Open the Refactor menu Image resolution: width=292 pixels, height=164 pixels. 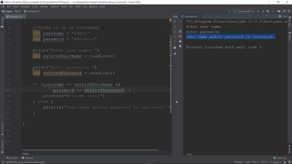click(55, 6)
